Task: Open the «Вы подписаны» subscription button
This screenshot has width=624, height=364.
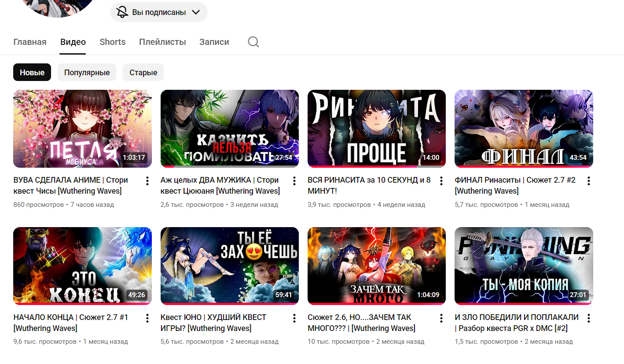Action: [159, 12]
